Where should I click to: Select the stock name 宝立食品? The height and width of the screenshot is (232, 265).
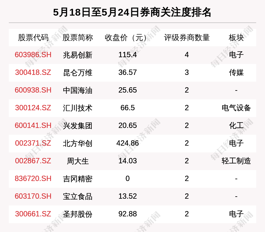click(x=77, y=196)
